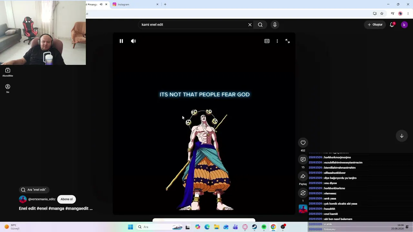The height and width of the screenshot is (232, 413).
Task: Click chat message 'olamaaaz'
Action: tap(330, 193)
